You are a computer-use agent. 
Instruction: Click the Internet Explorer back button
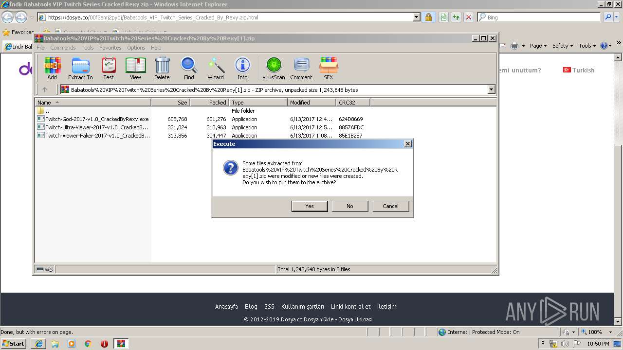pyautogui.click(x=7, y=17)
